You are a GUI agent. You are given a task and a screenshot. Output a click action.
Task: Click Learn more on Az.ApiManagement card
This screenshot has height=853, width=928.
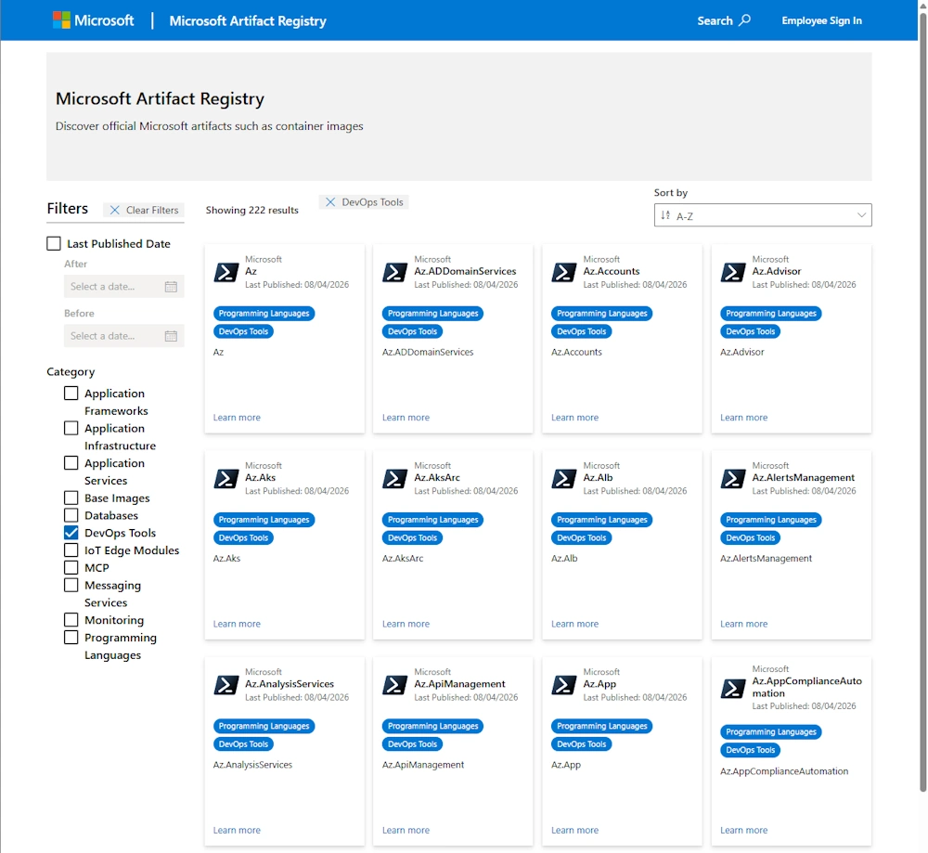point(406,830)
